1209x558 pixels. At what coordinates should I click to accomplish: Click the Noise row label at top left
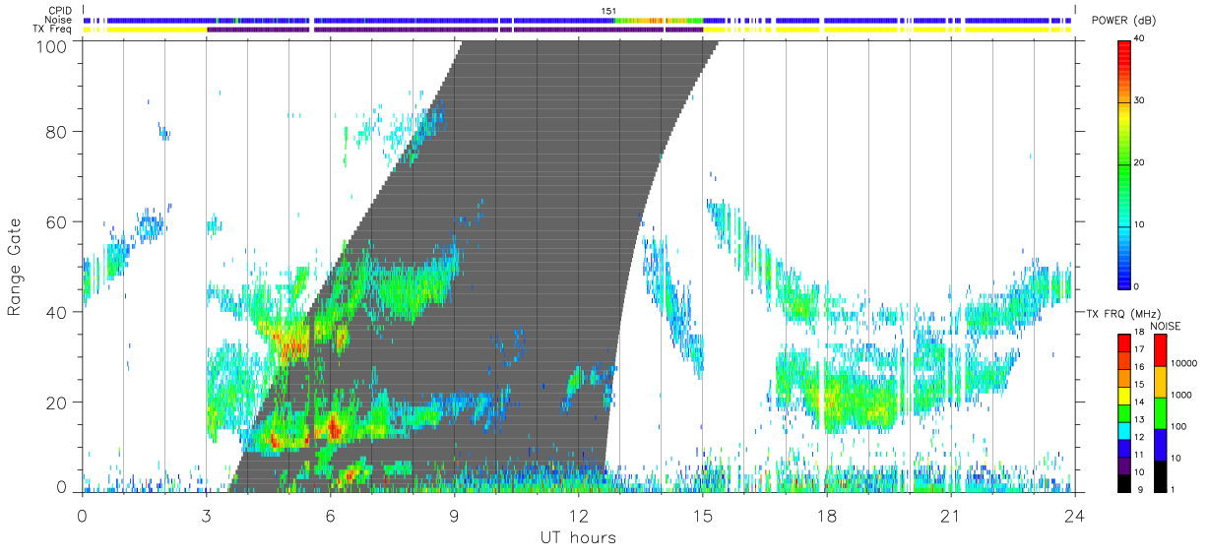coord(59,20)
